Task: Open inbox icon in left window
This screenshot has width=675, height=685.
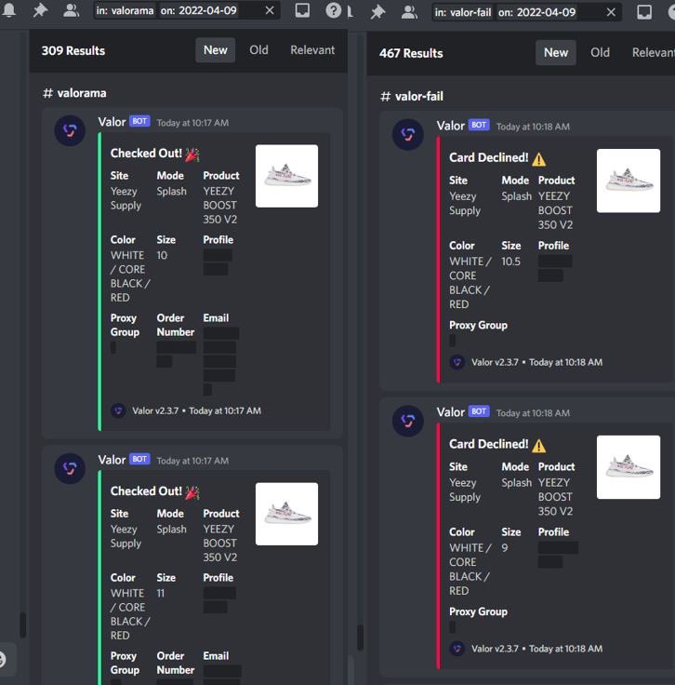Action: tap(302, 10)
